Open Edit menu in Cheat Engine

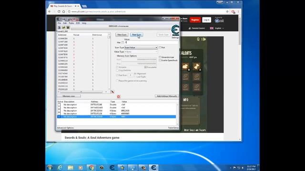(65, 23)
